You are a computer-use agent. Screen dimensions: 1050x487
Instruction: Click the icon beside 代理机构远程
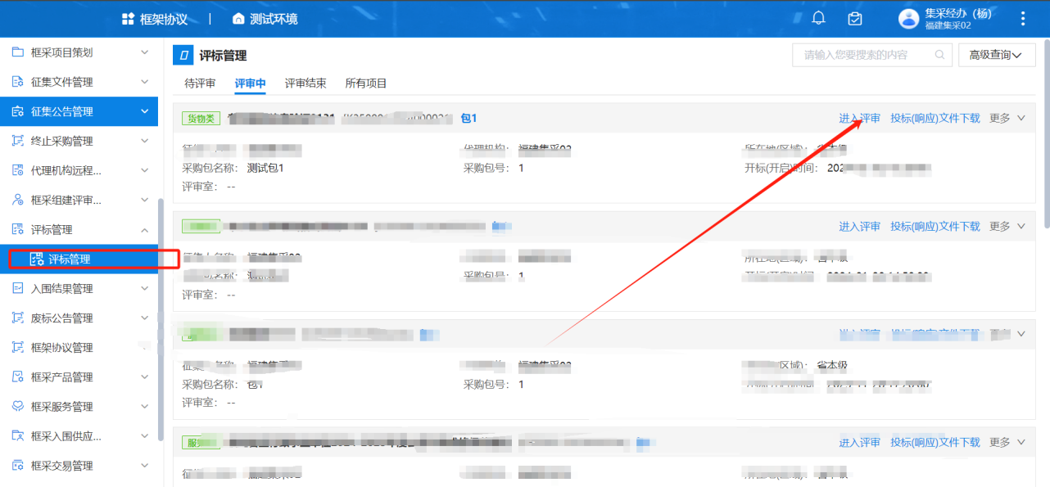point(18,170)
